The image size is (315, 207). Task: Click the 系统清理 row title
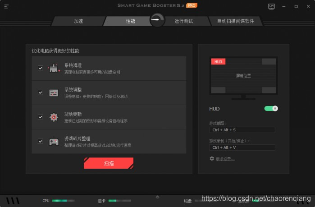pyautogui.click(x=73, y=65)
